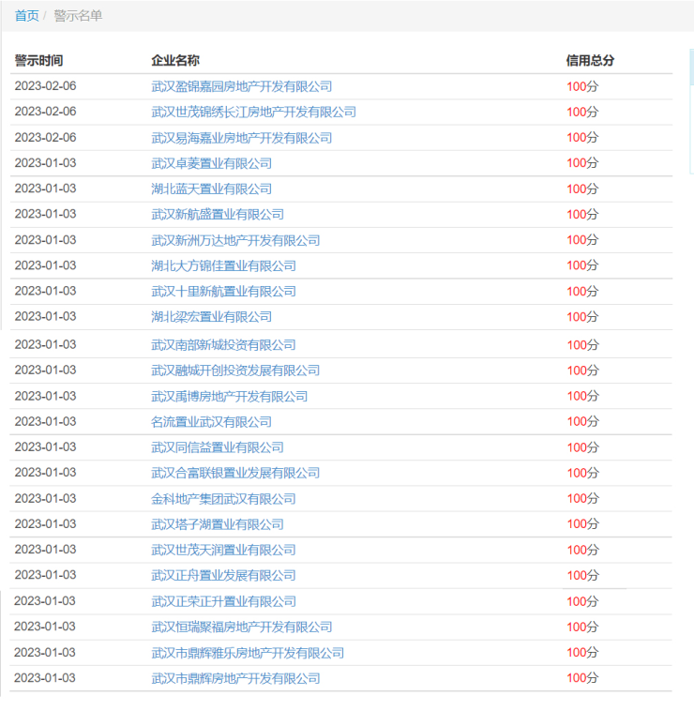The height and width of the screenshot is (711, 694).
Task: Open 湖北梁宏置业有限公司 link
Action: coord(211,316)
